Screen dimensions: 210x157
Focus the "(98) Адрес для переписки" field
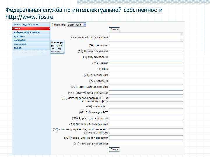146,118
